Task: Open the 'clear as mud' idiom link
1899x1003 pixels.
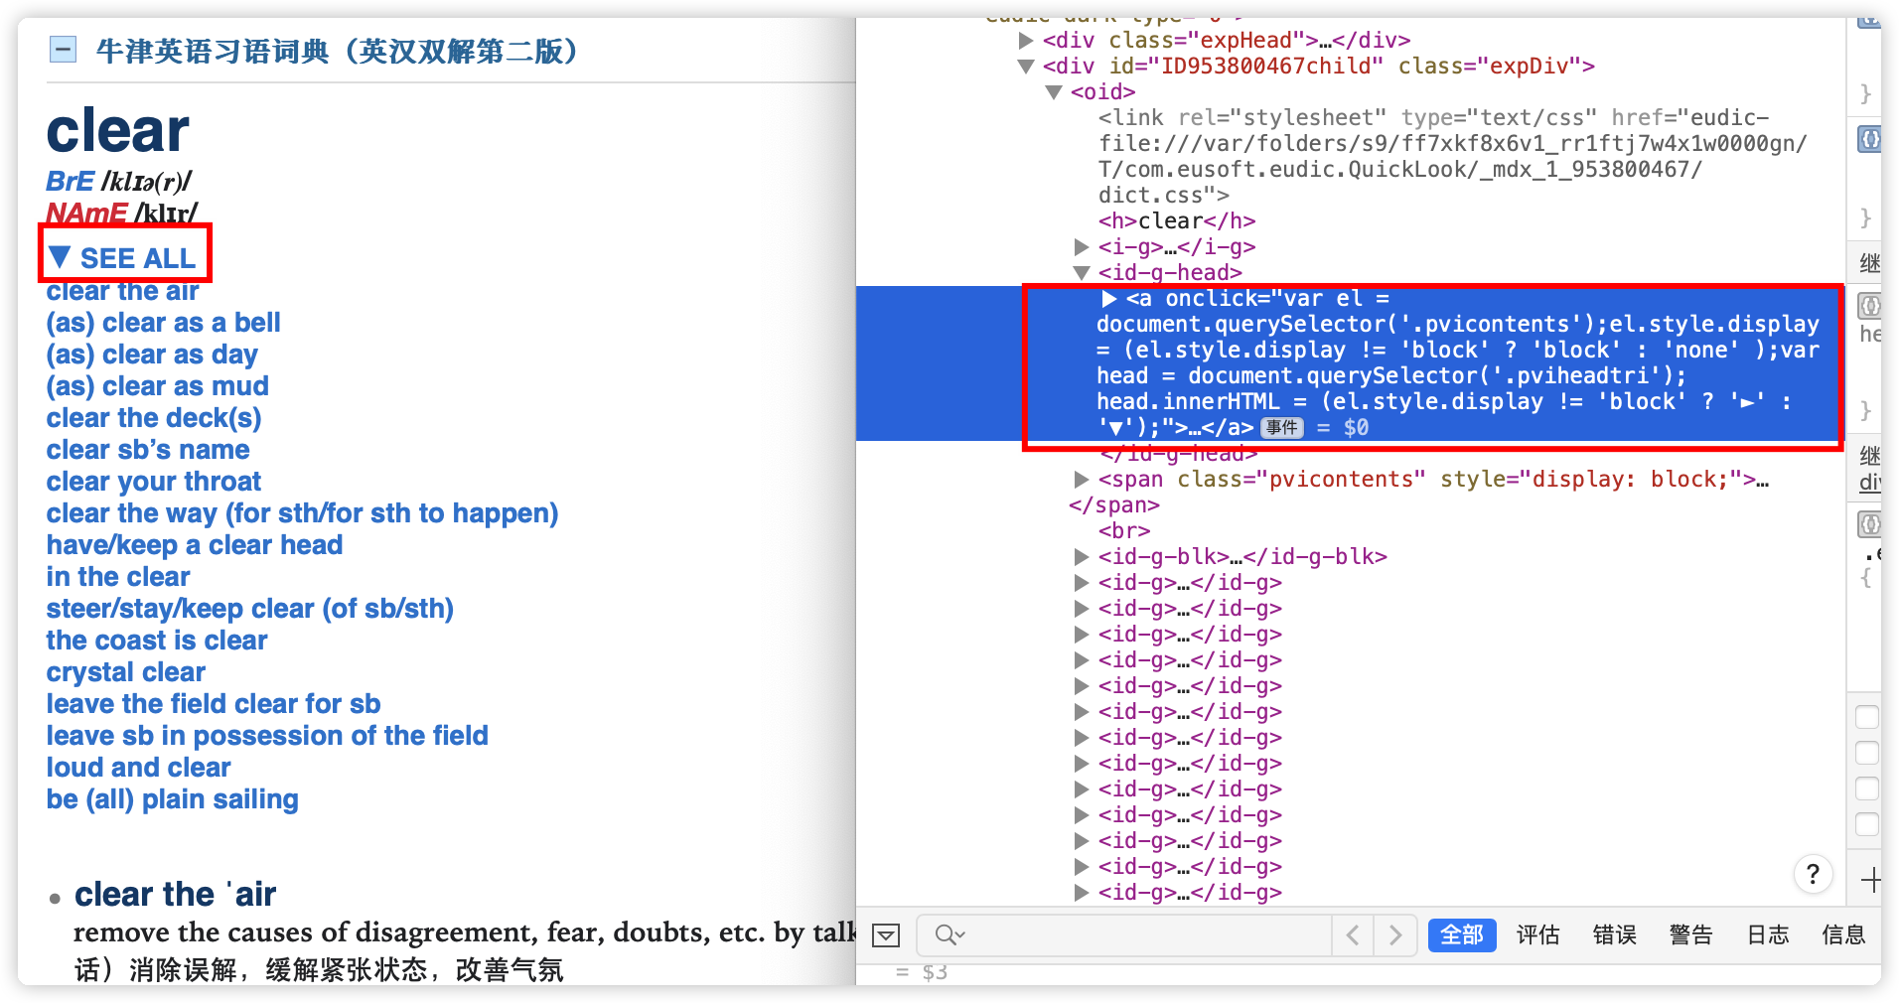Action: click(157, 386)
